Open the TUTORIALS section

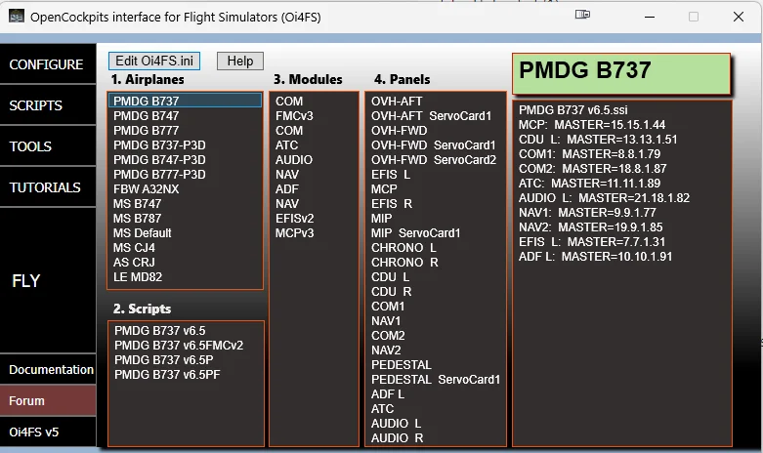48,187
